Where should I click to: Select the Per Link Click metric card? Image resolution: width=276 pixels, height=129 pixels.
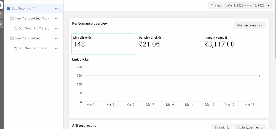(x=169, y=44)
